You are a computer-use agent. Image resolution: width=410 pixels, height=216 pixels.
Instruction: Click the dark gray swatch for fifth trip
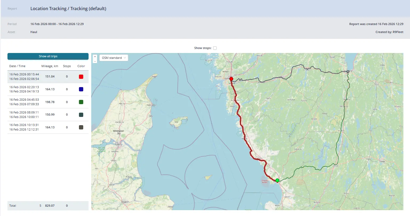pyautogui.click(x=81, y=127)
